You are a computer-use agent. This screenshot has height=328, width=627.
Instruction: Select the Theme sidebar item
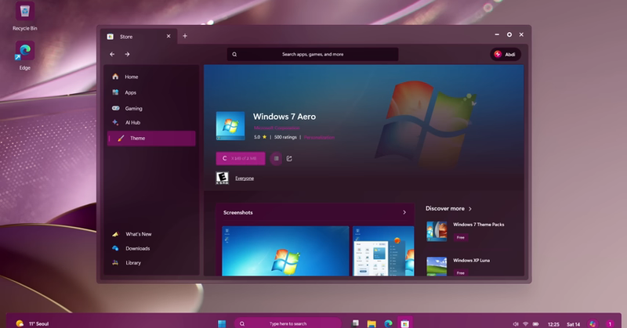click(151, 139)
